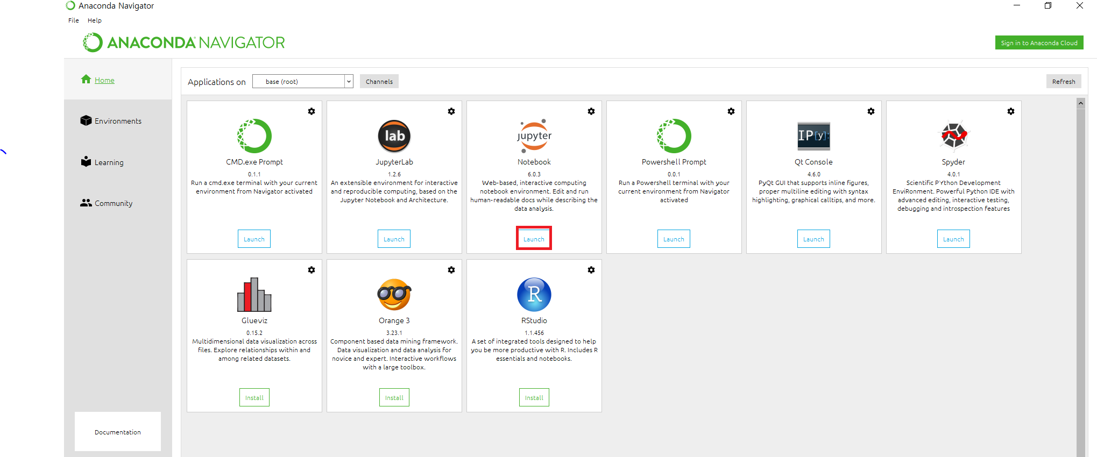This screenshot has width=1097, height=457.
Task: Click the Notebook version 6.0.3 text
Action: (x=534, y=174)
